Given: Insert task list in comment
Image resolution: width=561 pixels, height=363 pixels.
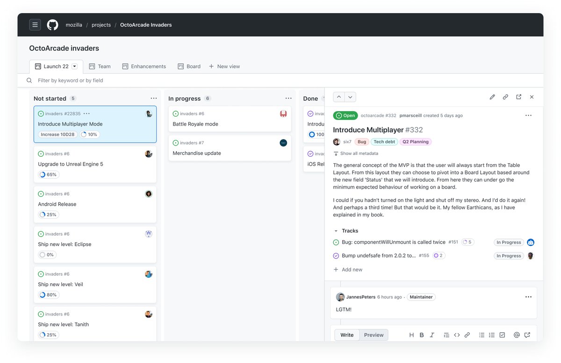Looking at the screenshot, I should point(502,335).
